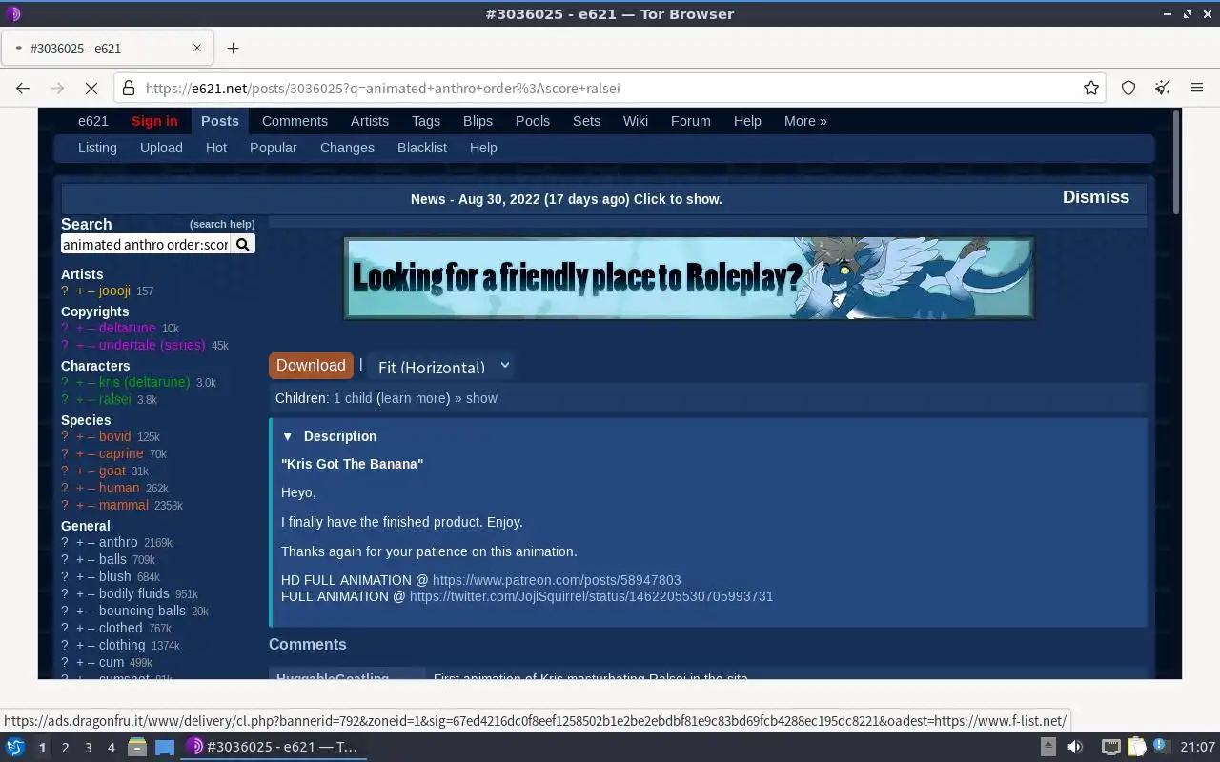
Task: Click the e621 home link
Action: click(93, 121)
